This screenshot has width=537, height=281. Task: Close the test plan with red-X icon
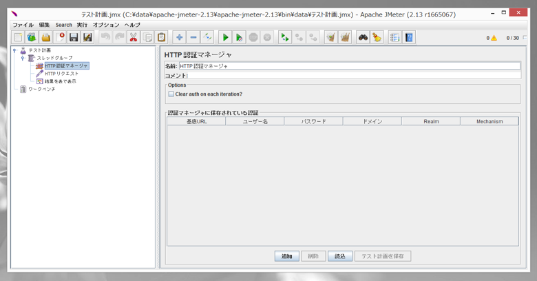point(60,37)
